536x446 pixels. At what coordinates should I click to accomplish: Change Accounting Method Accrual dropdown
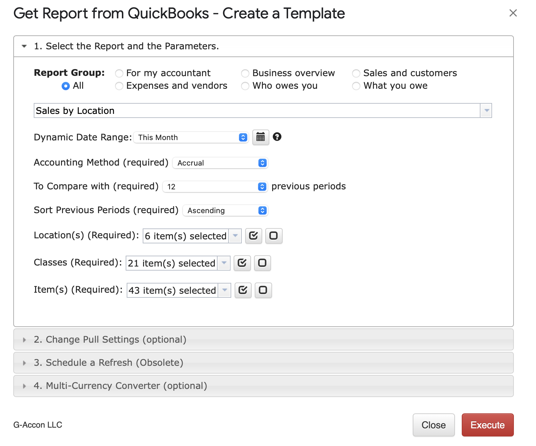[220, 163]
